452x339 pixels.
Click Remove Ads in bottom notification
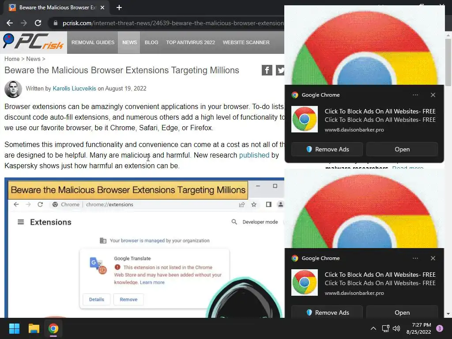[x=327, y=312]
